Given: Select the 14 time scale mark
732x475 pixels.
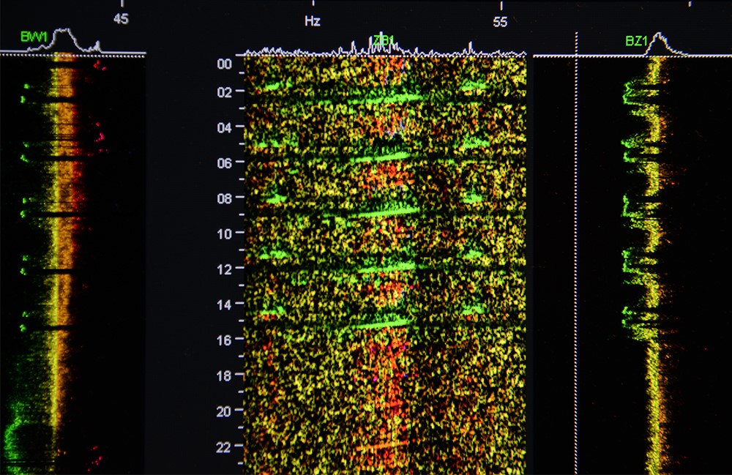Looking at the screenshot, I should click(x=225, y=305).
